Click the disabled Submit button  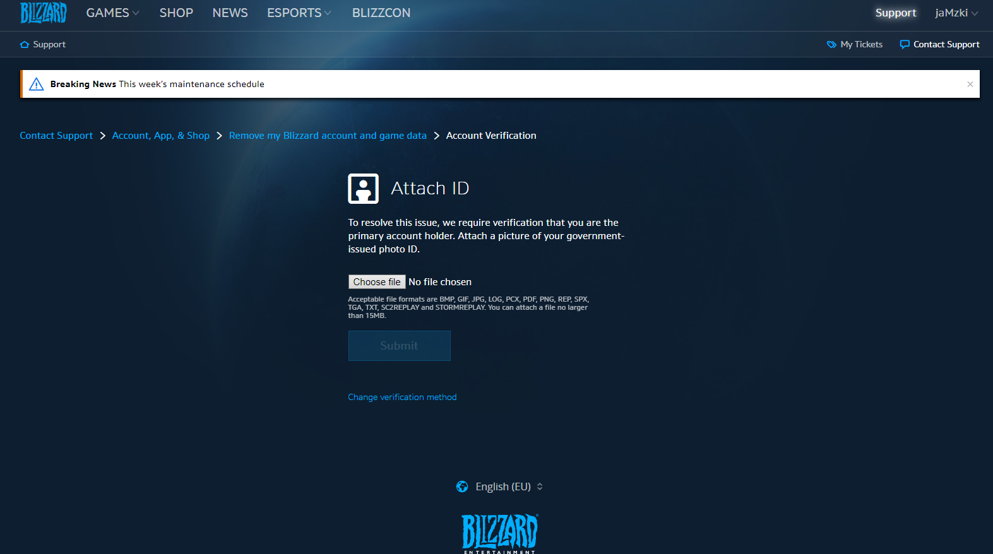click(400, 346)
